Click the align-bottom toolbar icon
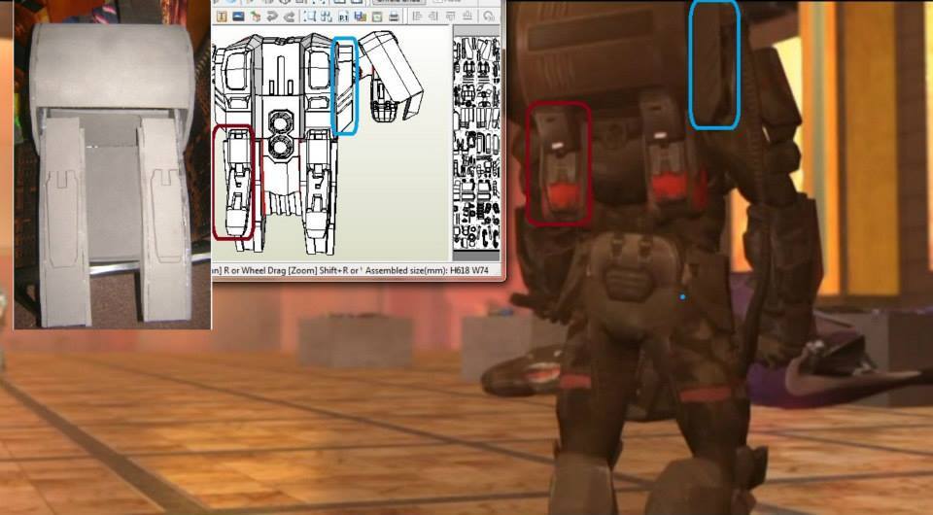Viewport: 933px width, 515px height. 467,17
